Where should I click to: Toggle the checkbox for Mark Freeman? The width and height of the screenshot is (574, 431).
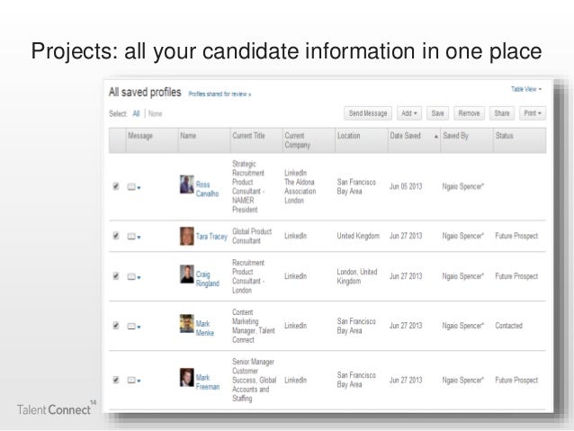click(115, 380)
